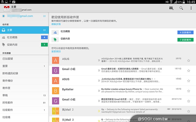Click the Gmail logo in top bar
Image resolution: width=196 pixels, height=122 pixels.
pyautogui.click(x=6, y=8)
